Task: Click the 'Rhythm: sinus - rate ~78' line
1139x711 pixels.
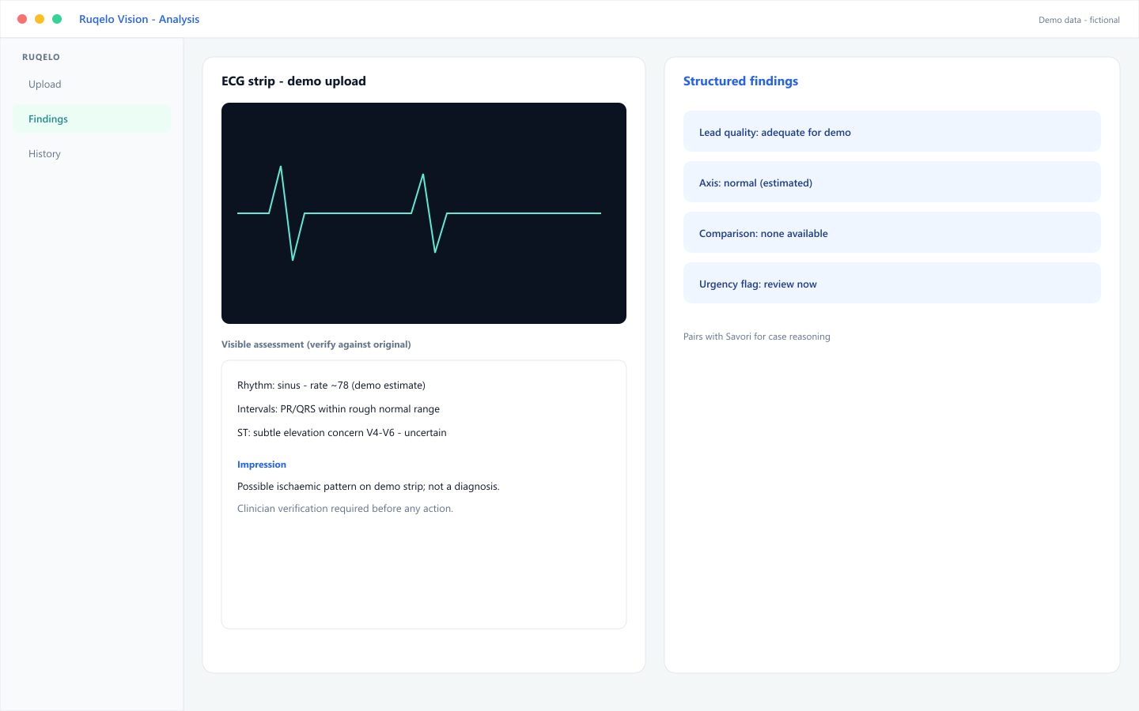Action: [331, 386]
